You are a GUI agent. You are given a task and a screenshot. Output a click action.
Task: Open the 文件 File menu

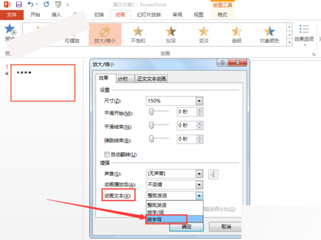(x=12, y=15)
